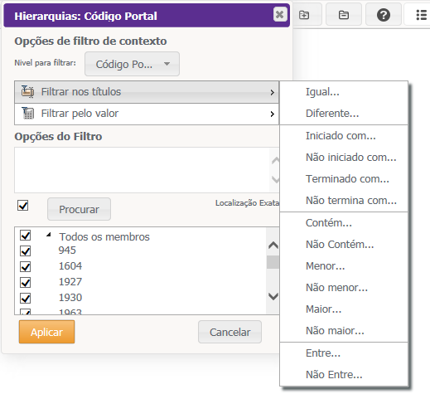Viewport: 430px width, 394px height.
Task: Open the Nível para filtrar dropdown
Action: tap(132, 64)
